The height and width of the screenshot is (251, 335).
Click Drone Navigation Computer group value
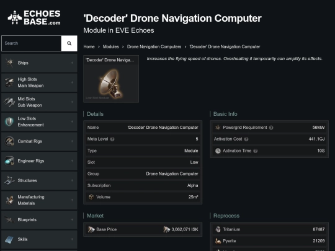click(172, 174)
